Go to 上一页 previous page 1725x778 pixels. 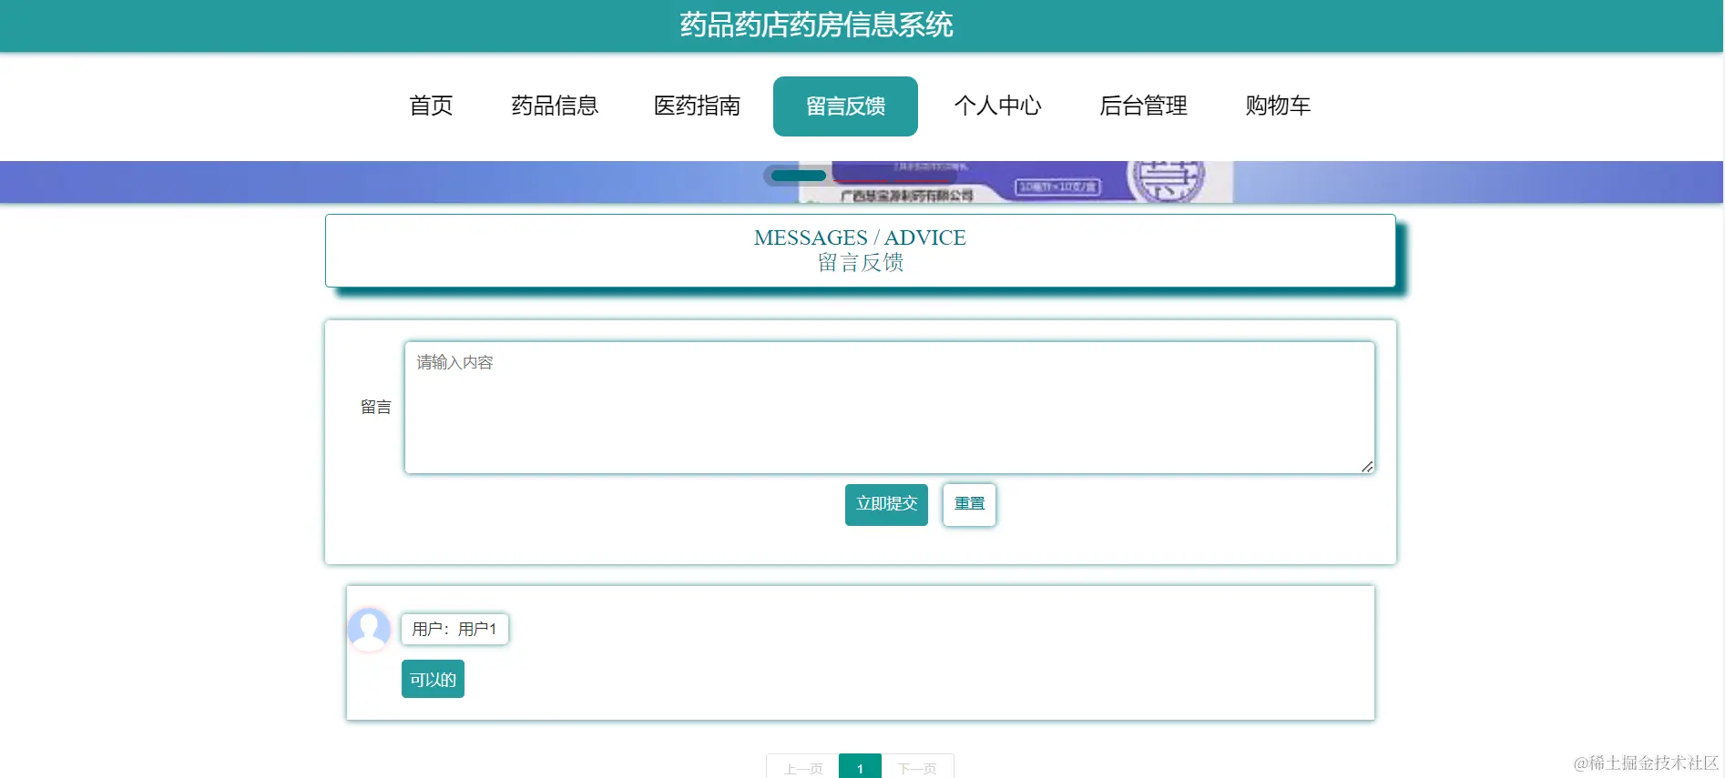coord(802,768)
